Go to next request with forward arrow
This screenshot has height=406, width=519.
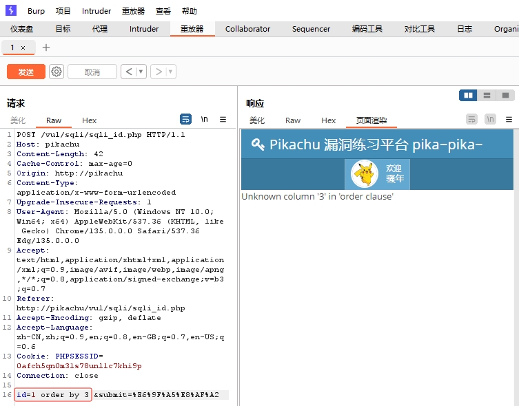(x=159, y=72)
